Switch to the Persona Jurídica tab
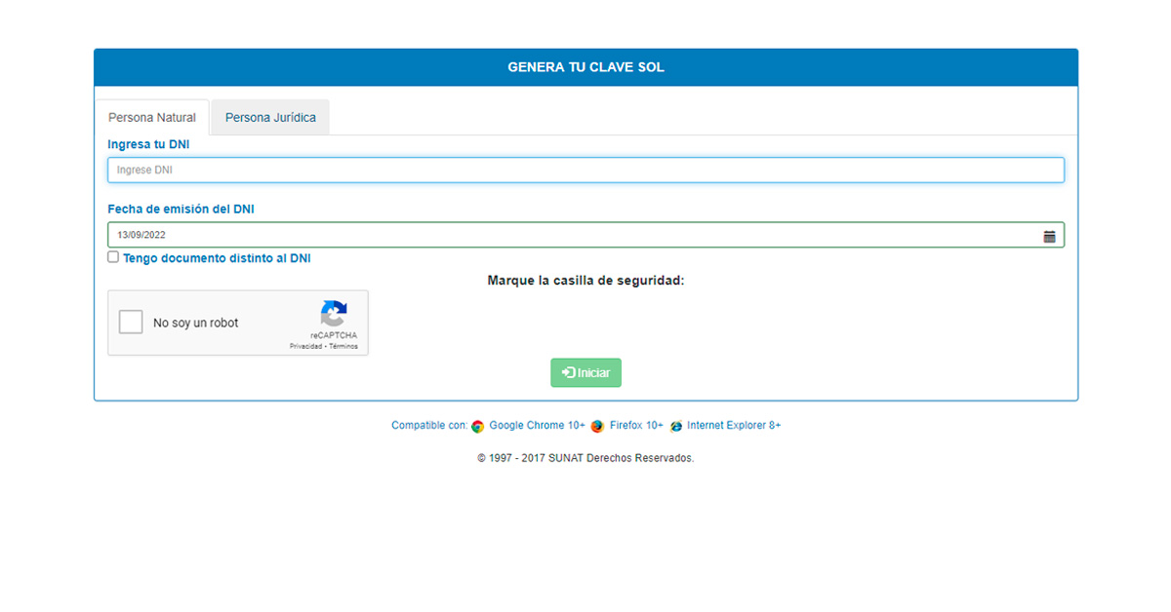 tap(269, 116)
